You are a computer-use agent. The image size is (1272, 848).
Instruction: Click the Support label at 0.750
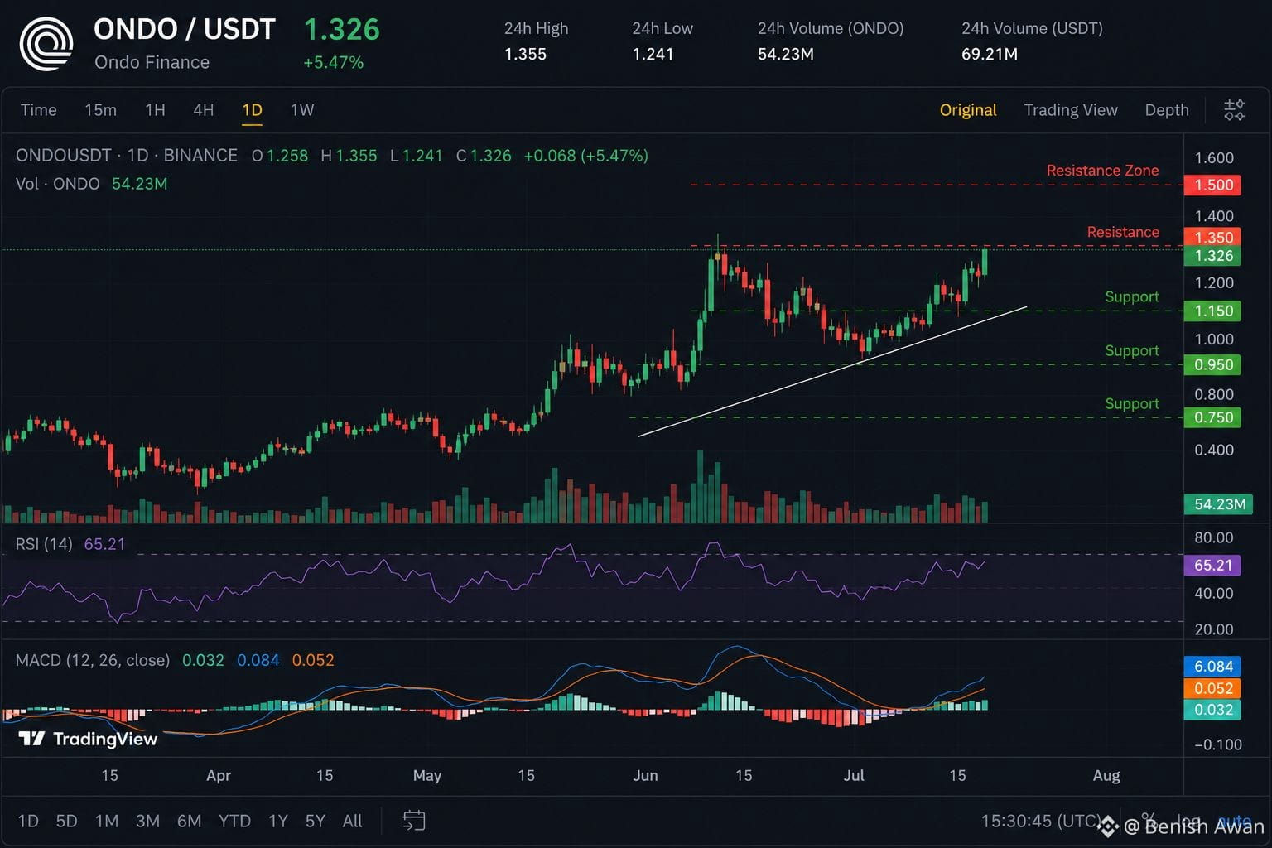(1132, 403)
